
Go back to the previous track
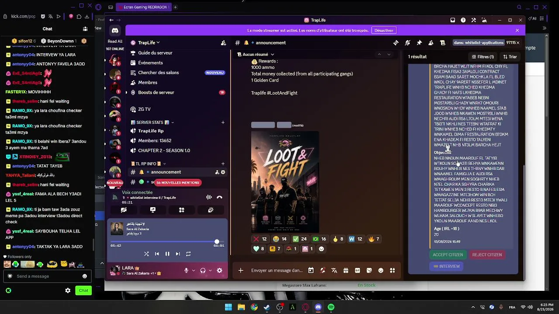(157, 254)
